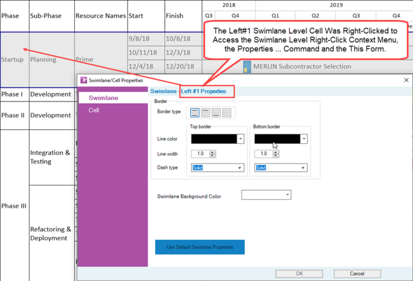Image resolution: width=413 pixels, height=281 pixels.
Task: Click the OK button
Action: tap(299, 274)
